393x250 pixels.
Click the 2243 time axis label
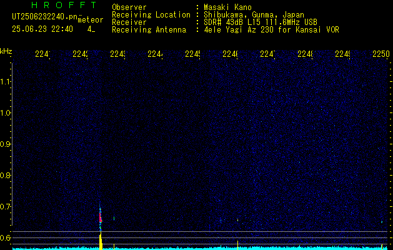118,54
